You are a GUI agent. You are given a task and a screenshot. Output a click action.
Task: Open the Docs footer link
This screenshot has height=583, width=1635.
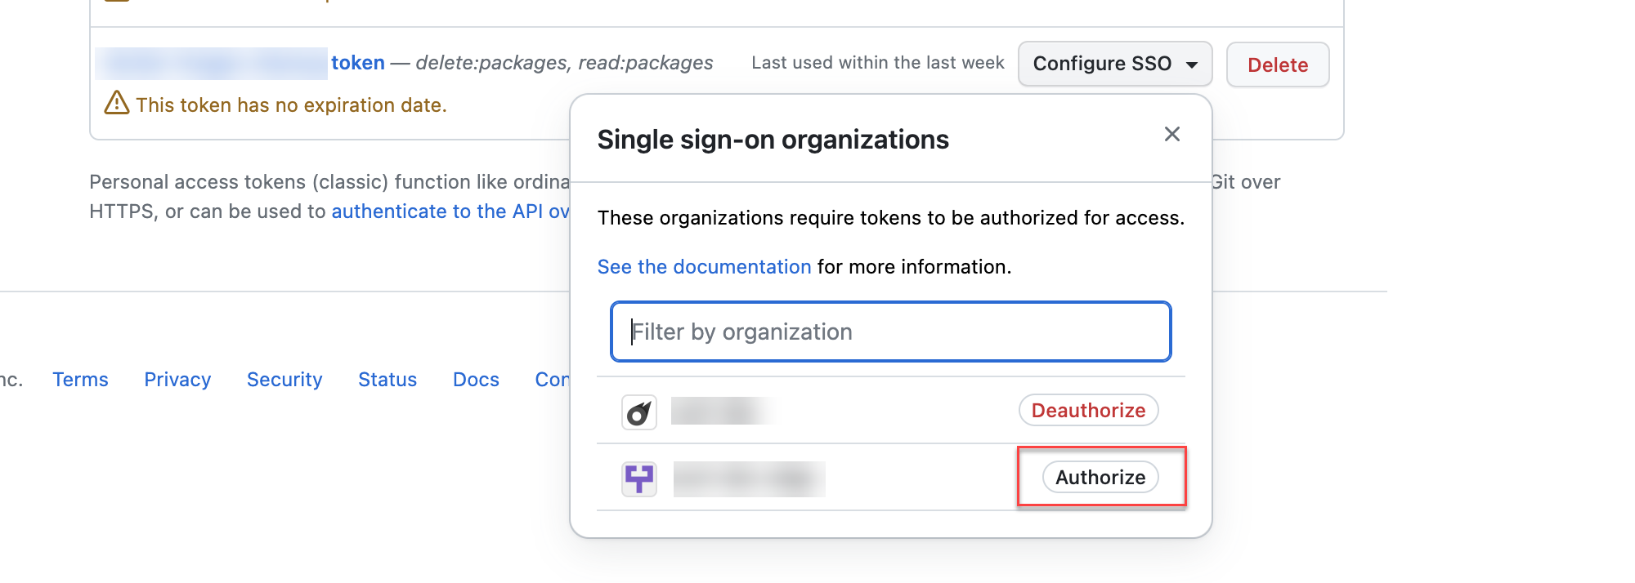476,380
